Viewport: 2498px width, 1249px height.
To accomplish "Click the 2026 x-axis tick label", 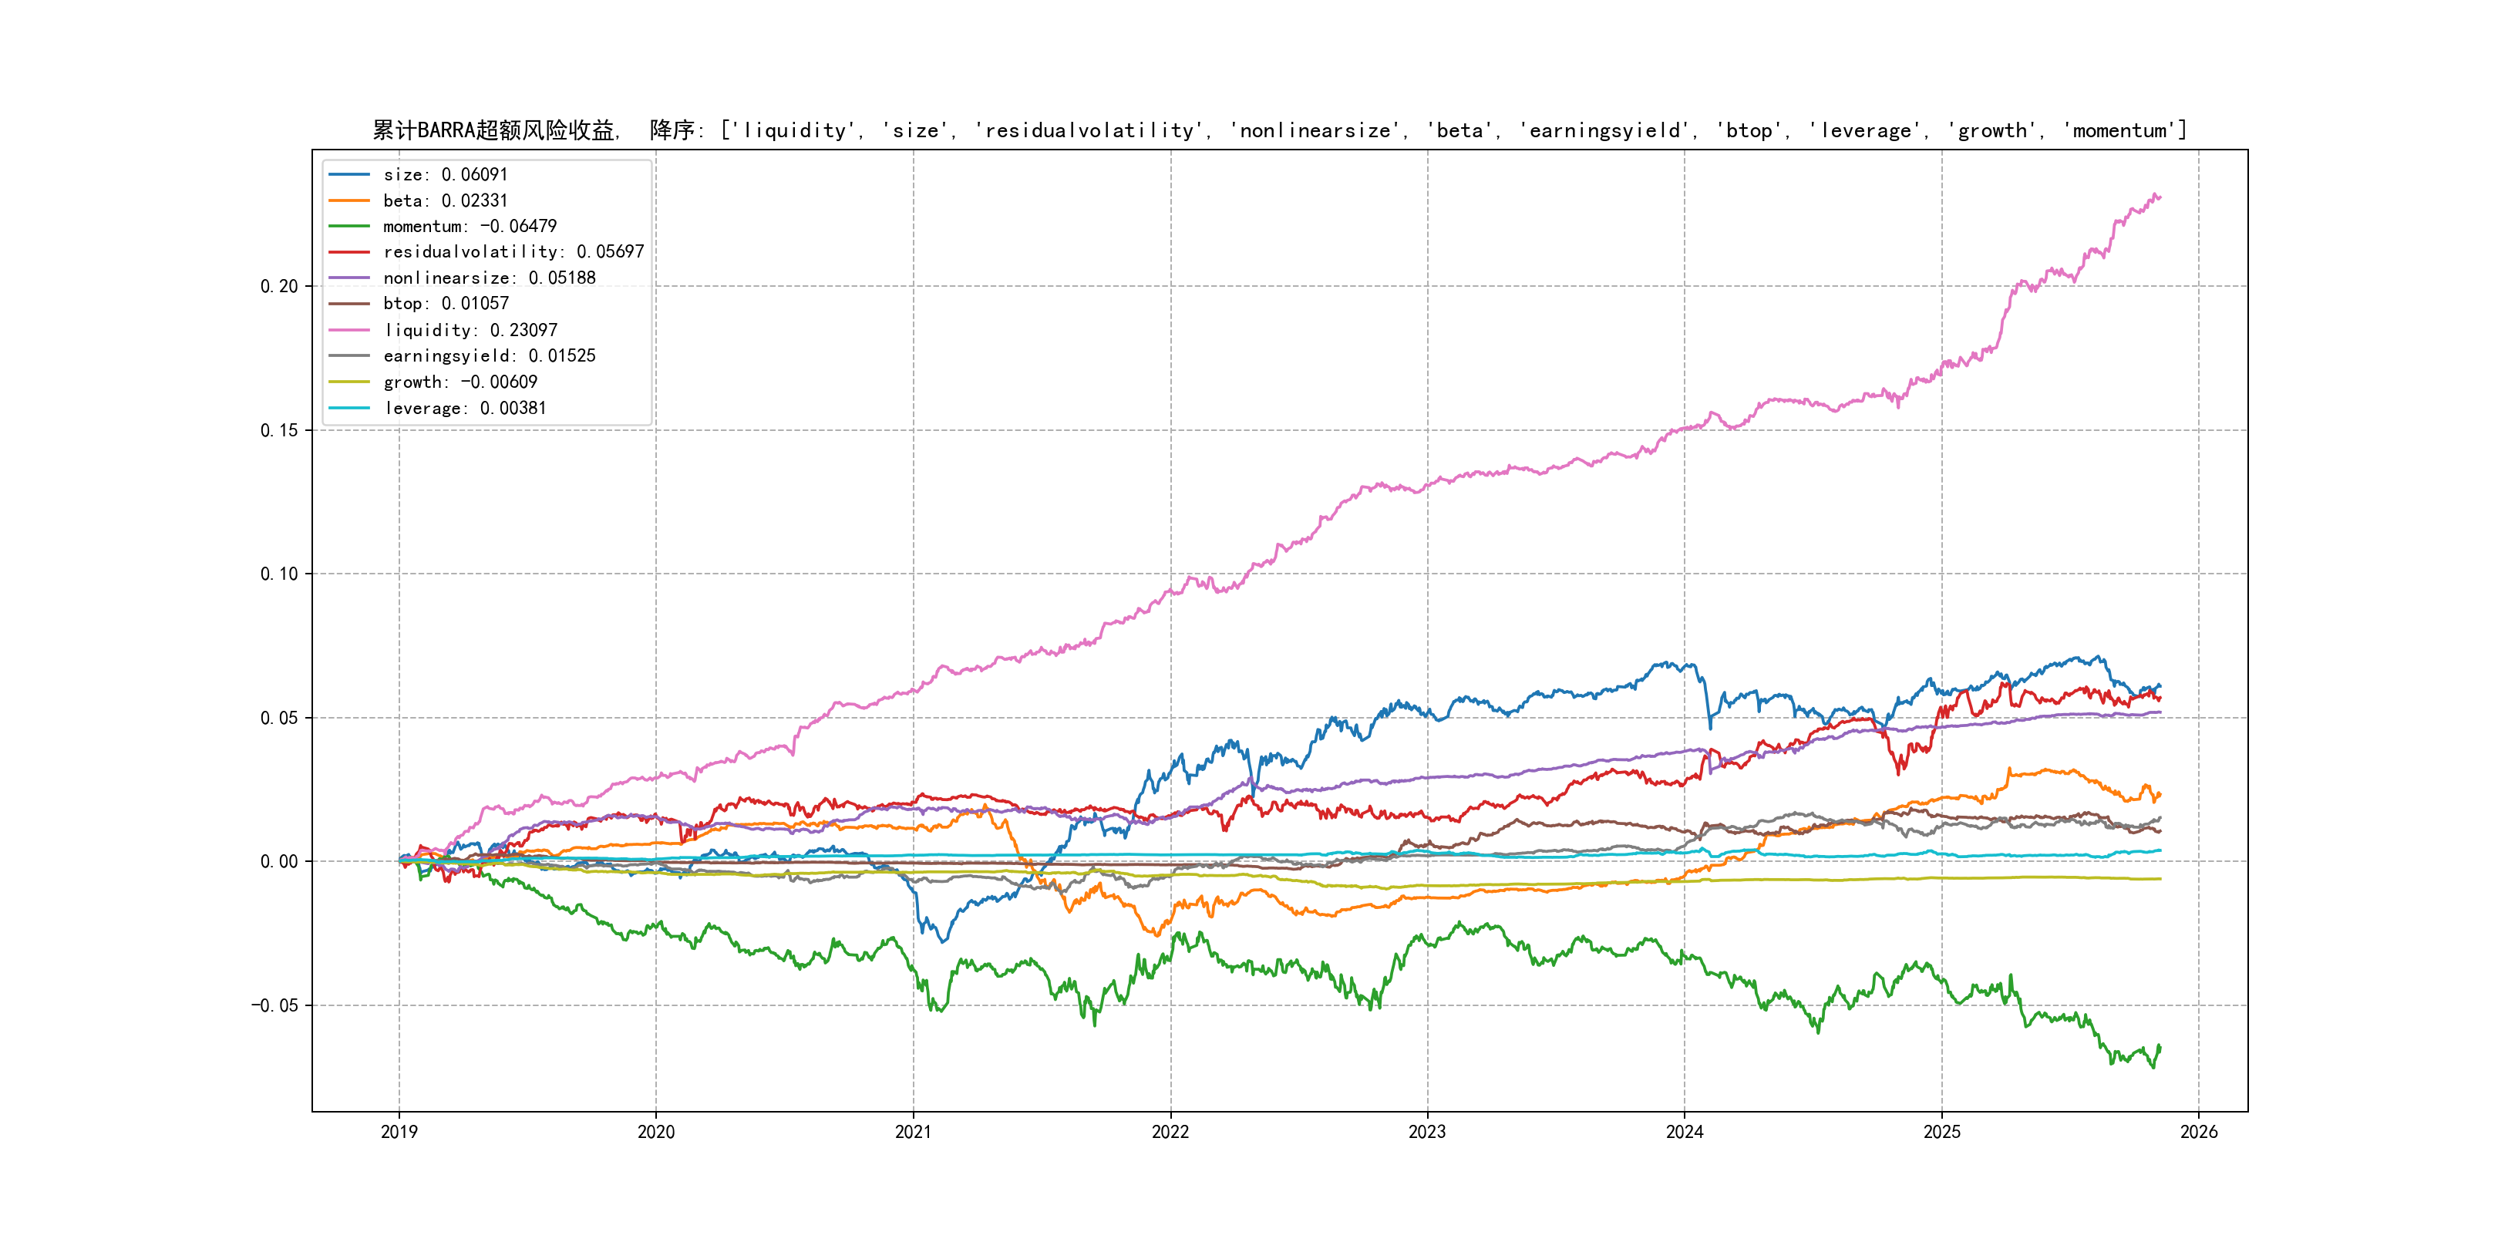I will pos(2198,1132).
